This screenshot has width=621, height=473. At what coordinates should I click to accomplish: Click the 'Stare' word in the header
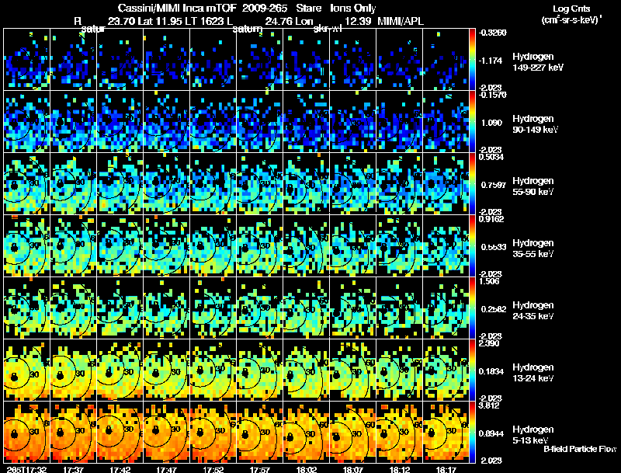(308, 8)
